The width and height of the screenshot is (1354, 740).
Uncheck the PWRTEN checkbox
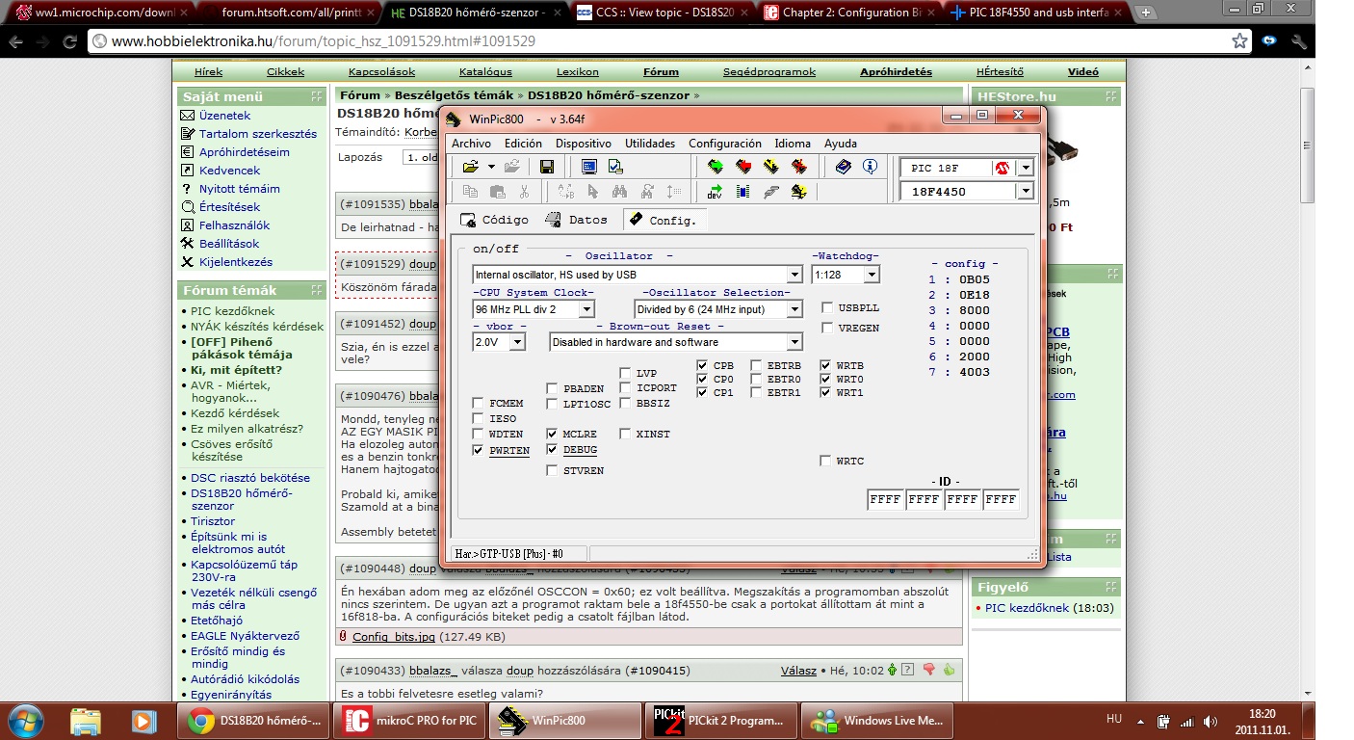480,450
